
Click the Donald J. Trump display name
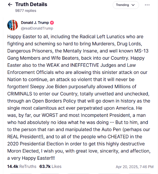tap(35, 23)
